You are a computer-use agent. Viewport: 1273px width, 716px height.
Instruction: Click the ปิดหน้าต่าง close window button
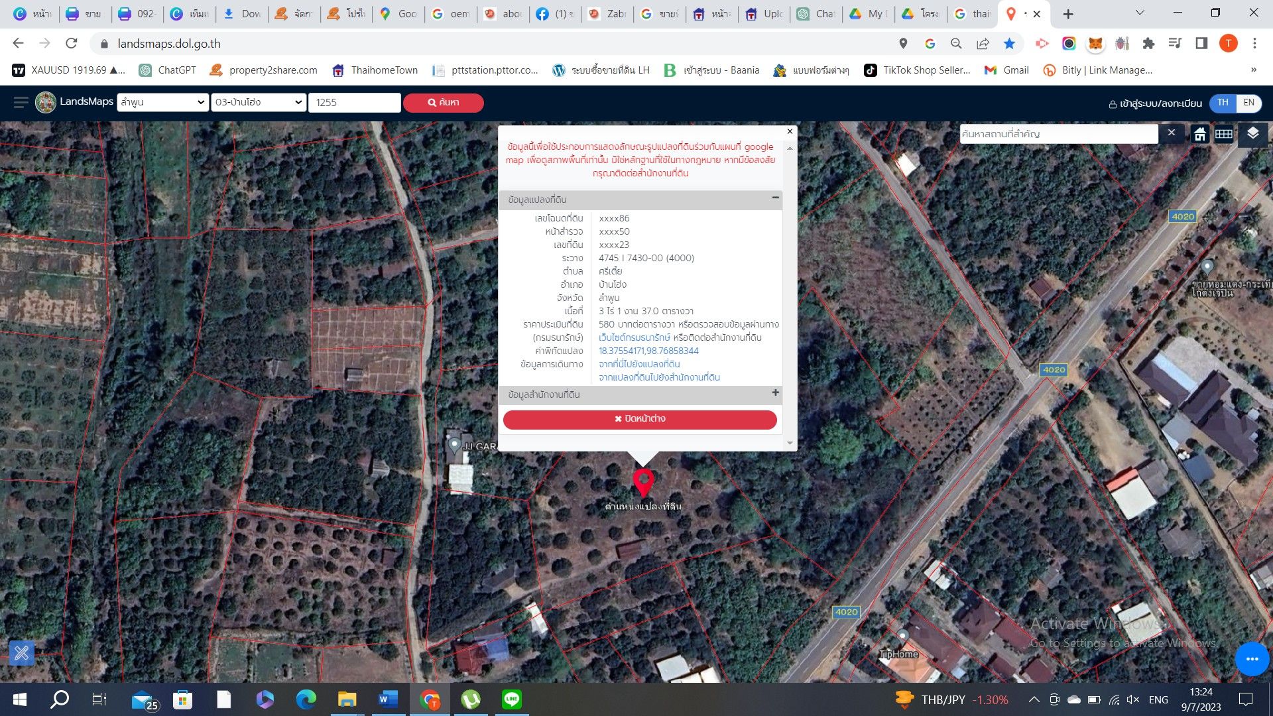pos(640,419)
